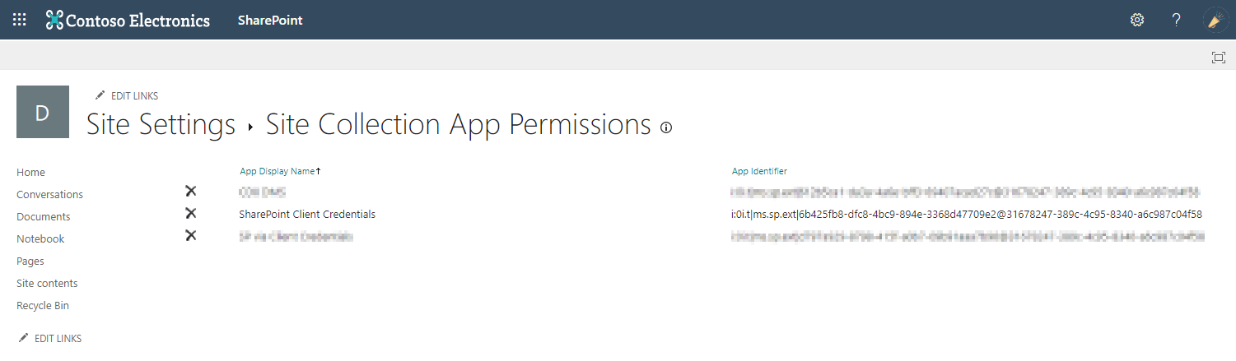
Task: Remove the third app permission row
Action: pos(191,236)
